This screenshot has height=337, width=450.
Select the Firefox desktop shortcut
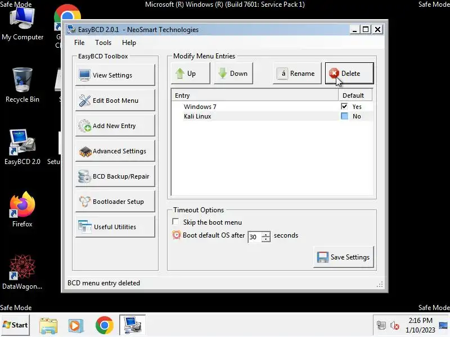[22, 210]
